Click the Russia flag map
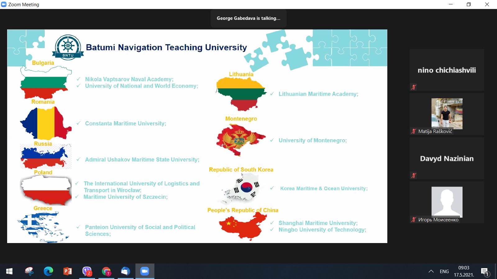 [x=46, y=157]
